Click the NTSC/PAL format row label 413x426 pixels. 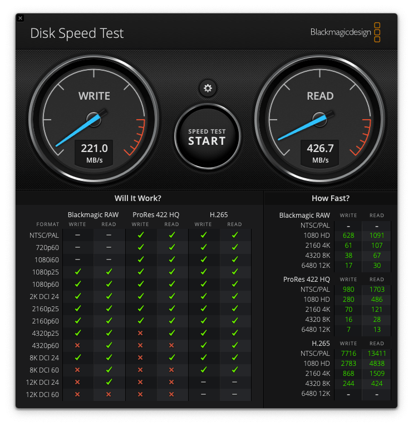tap(45, 236)
